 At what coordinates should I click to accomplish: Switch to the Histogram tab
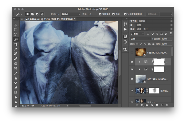133,21
